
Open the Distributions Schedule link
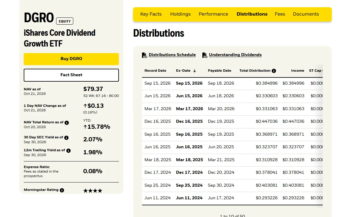(172, 55)
